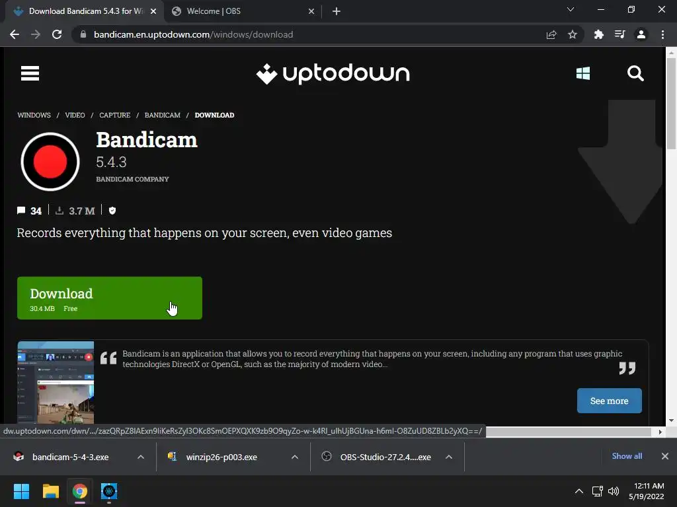Click the Chrome taskbar icon
Screen dimensions: 677x507
pos(79,491)
